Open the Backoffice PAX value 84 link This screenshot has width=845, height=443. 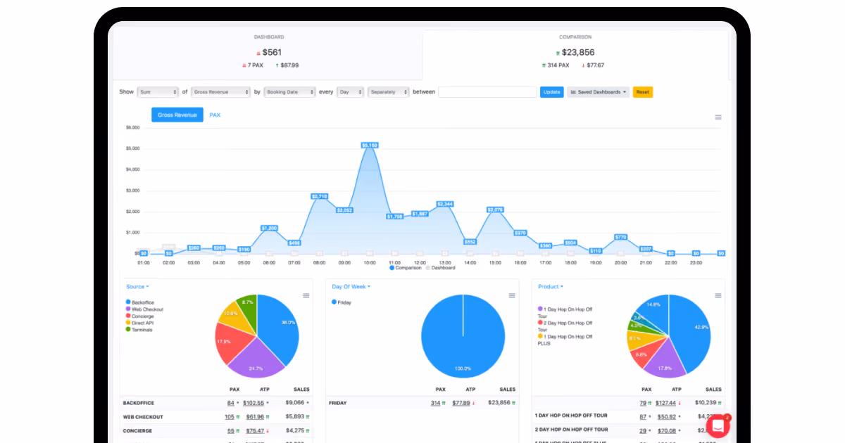click(230, 403)
